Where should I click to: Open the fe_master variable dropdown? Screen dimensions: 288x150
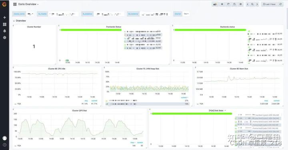[x=63, y=14]
